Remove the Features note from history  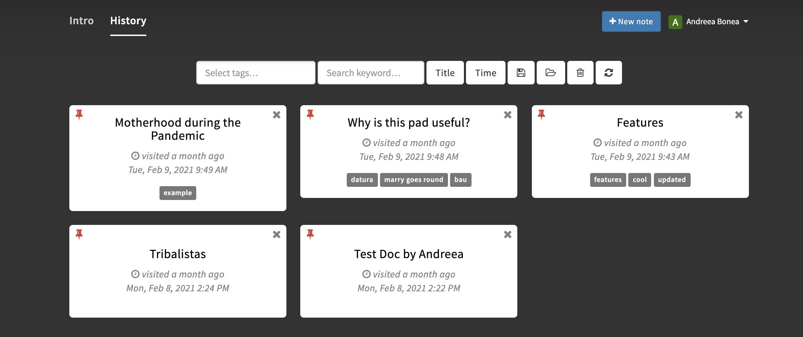[x=739, y=115]
